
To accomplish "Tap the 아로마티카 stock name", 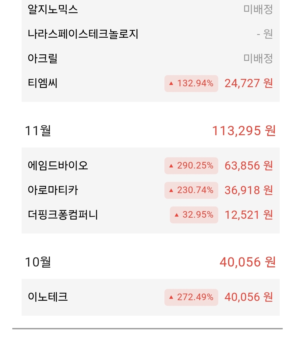I will (x=53, y=190).
